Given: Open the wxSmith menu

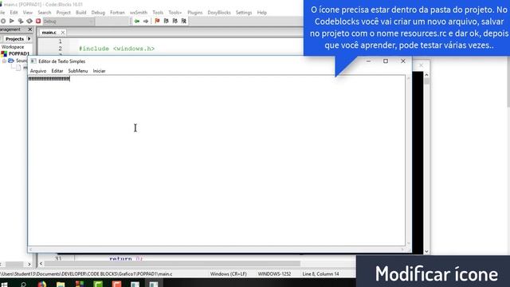Looking at the screenshot, I should [139, 13].
